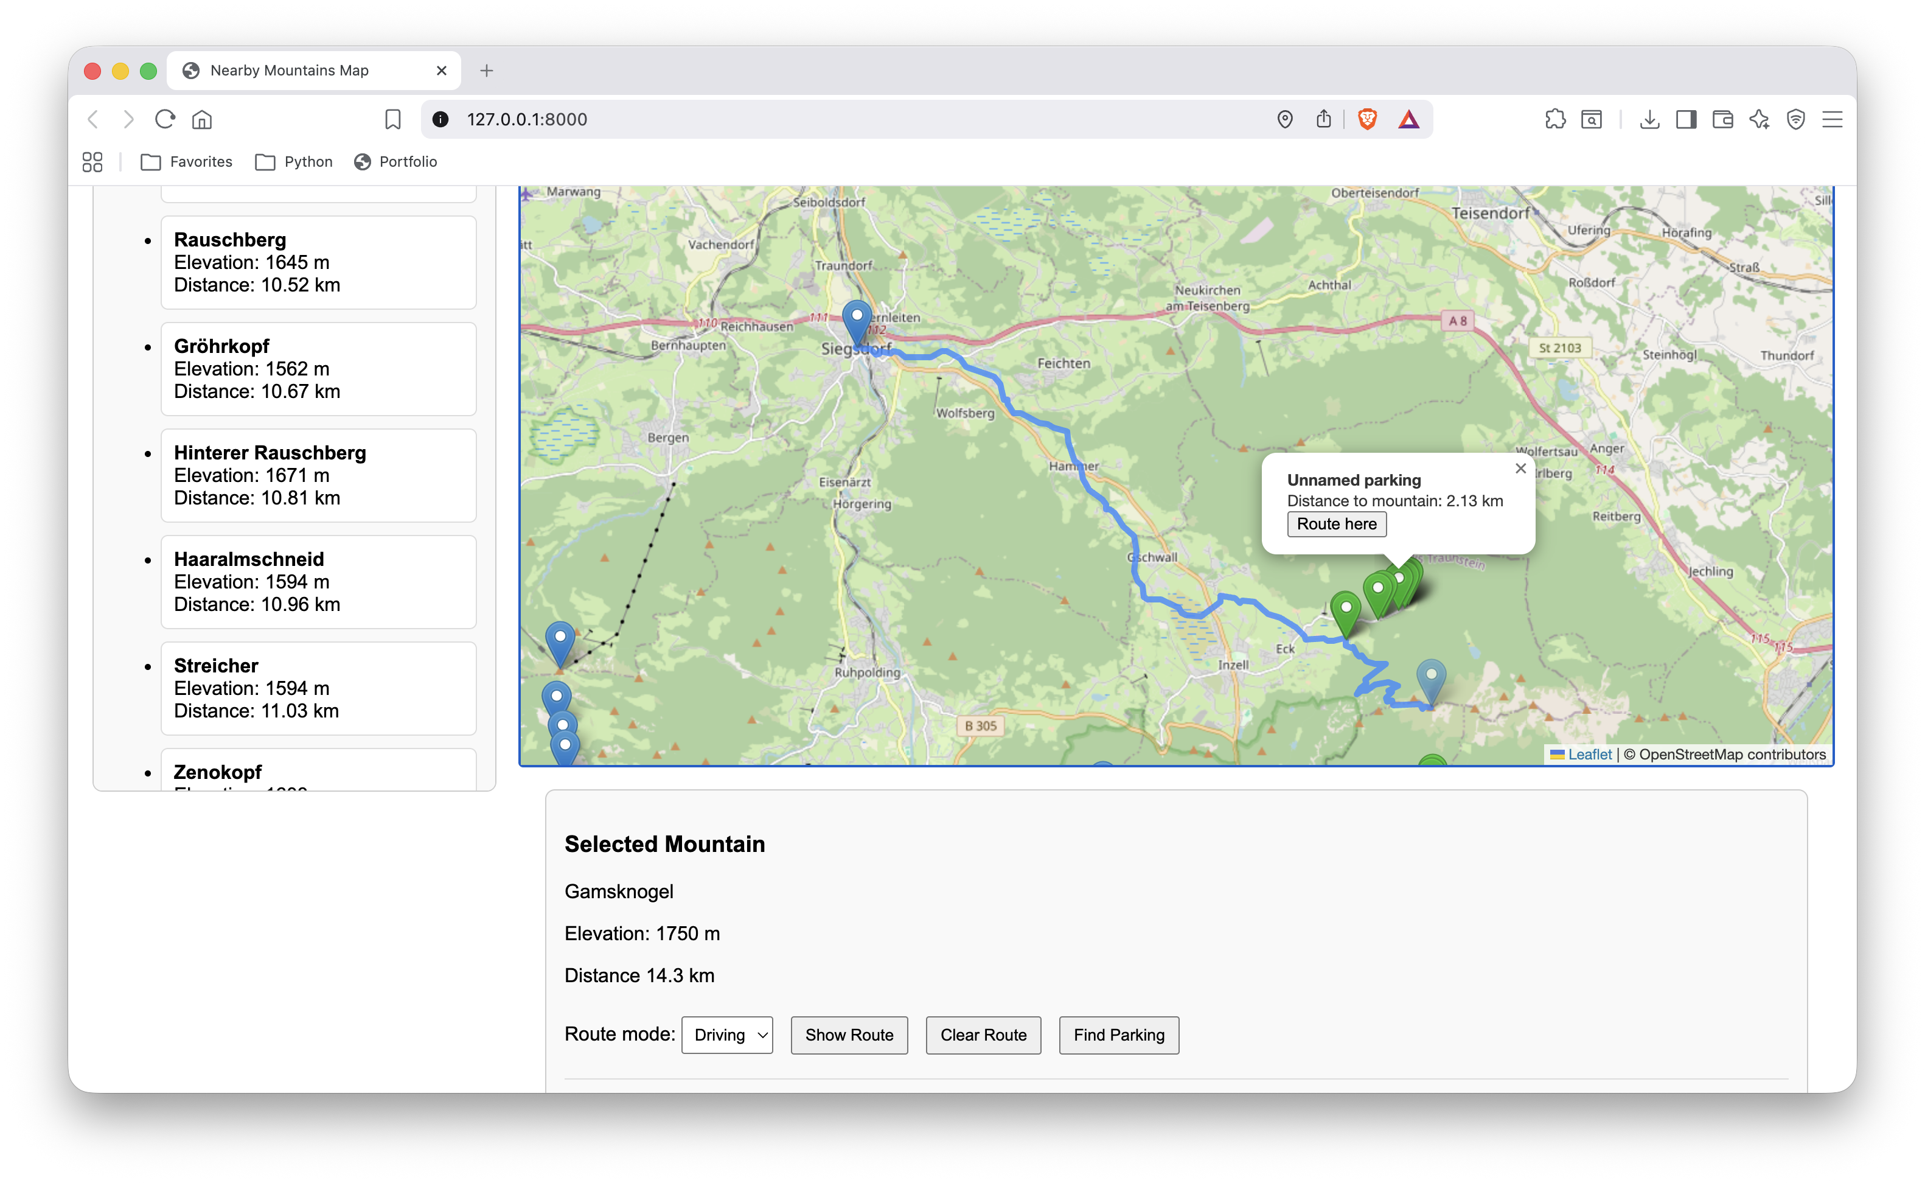
Task: Open Brave Shields panel
Action: click(x=1367, y=119)
